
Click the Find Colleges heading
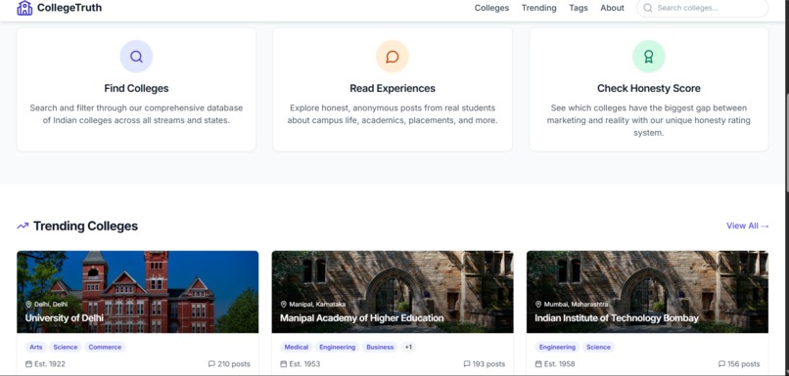pos(136,88)
